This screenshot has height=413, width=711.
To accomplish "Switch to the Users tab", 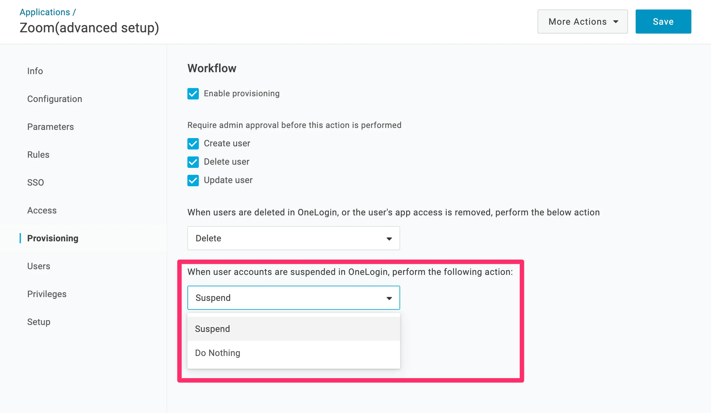I will (39, 266).
